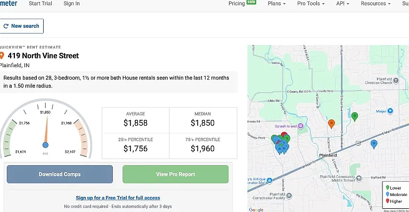Click the Splash Island marker icon
Screen dimensions: 409x212
click(x=300, y=126)
